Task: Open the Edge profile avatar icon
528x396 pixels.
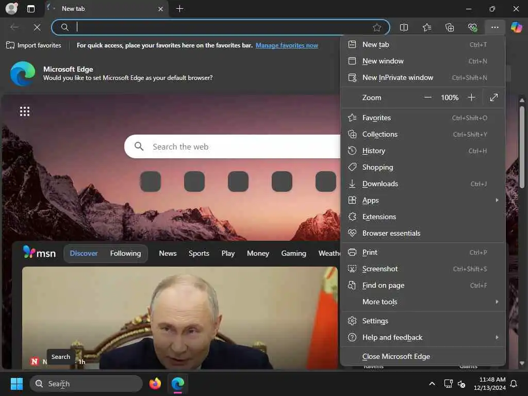Action: point(11,8)
